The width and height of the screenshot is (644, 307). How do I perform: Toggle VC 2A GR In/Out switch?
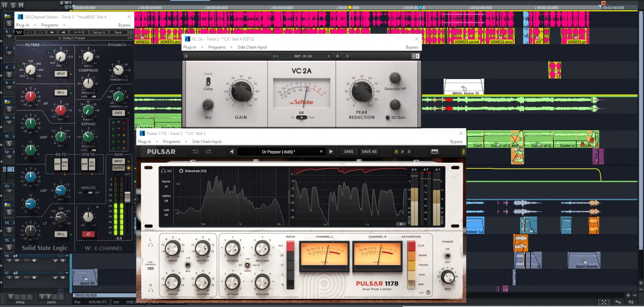[301, 117]
